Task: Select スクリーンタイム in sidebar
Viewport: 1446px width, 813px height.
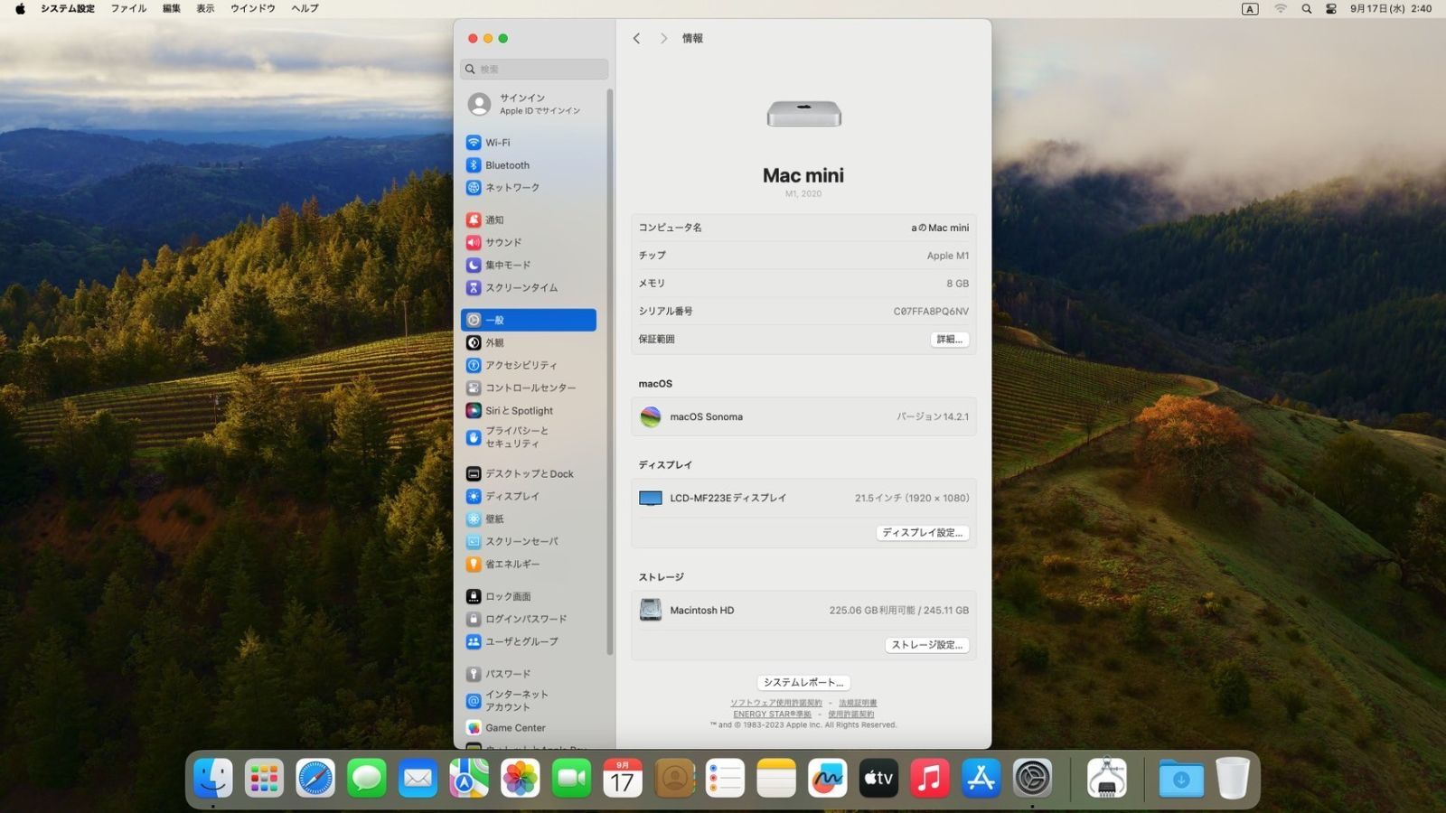Action: click(521, 287)
